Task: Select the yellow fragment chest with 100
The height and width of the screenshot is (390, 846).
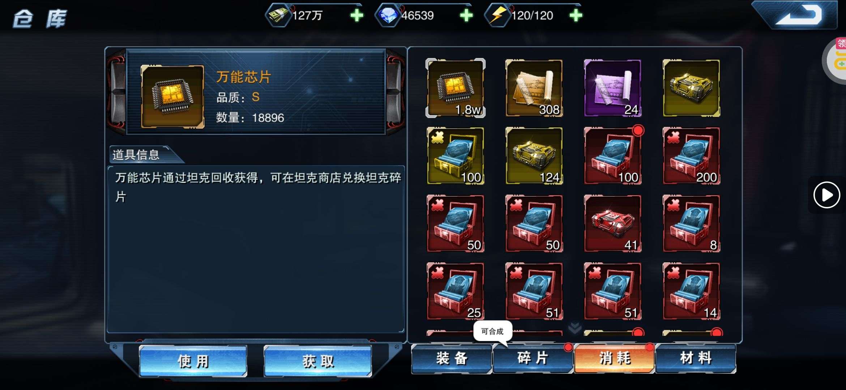Action: 456,156
